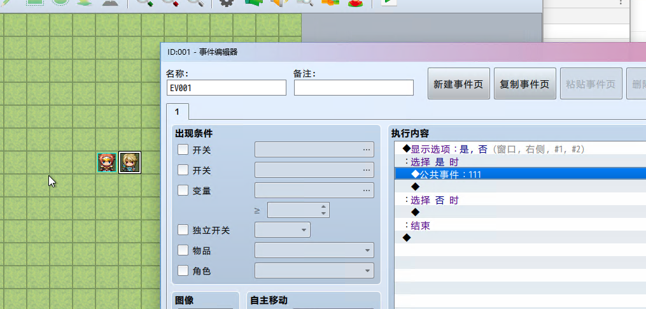Focus the 备注 note field
The image size is (646, 309).
(353, 87)
